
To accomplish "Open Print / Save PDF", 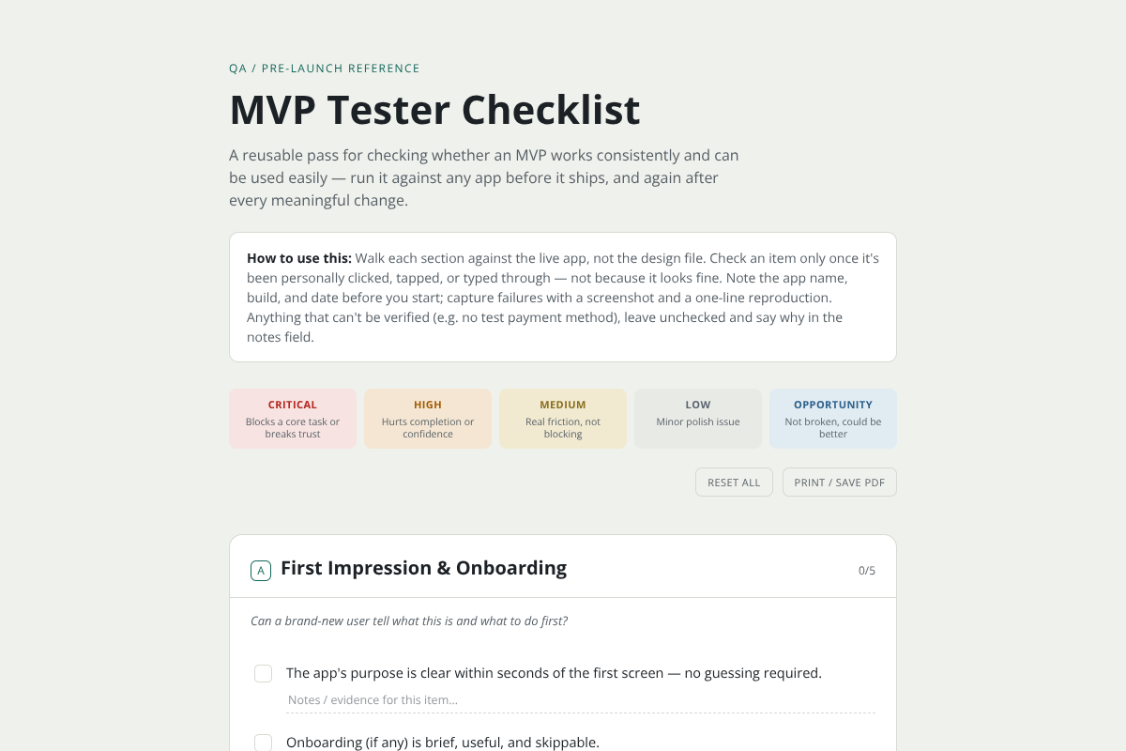I will pos(840,483).
